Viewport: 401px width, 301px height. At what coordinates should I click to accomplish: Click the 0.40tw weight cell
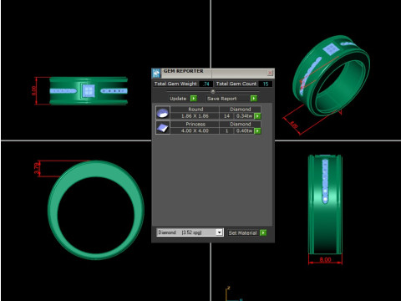pos(244,130)
